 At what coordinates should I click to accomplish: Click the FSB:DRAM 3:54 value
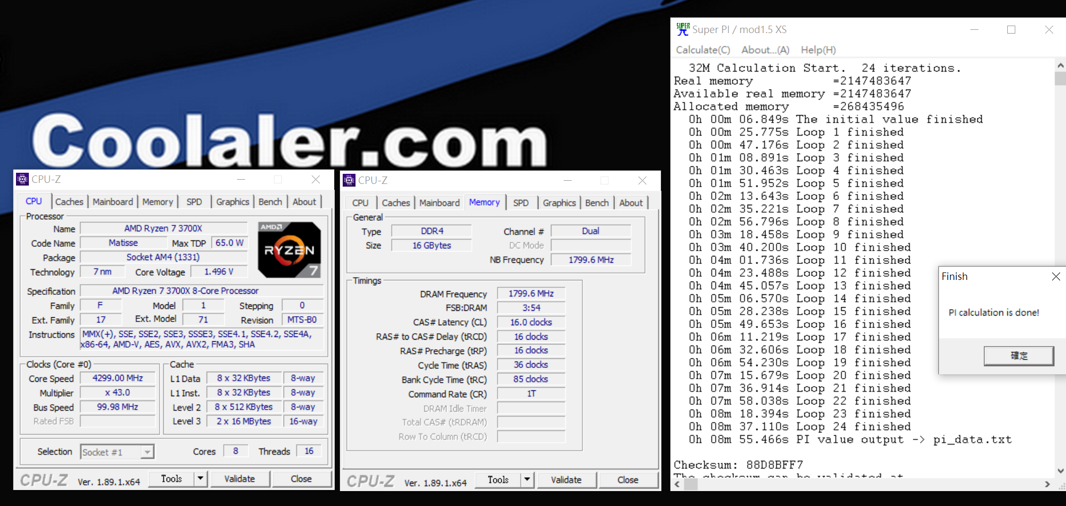click(x=531, y=308)
